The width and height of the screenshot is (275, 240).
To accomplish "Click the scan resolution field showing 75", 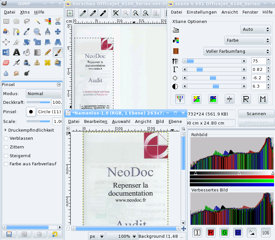I will point(258,61).
